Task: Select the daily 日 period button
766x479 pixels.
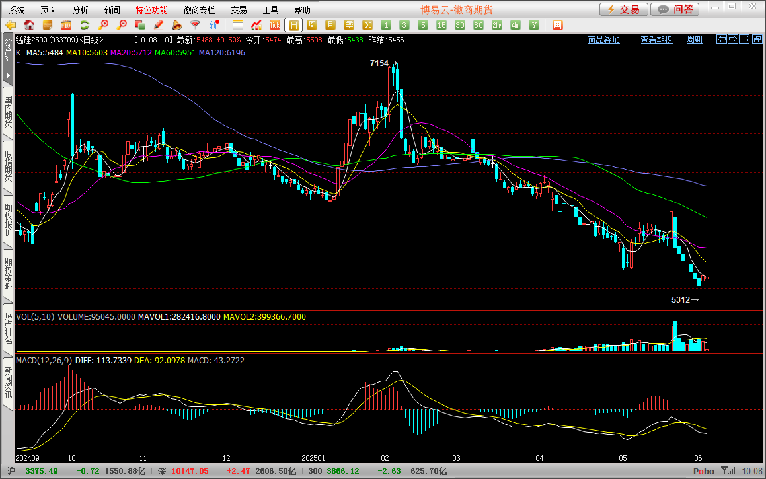Action: click(x=293, y=25)
